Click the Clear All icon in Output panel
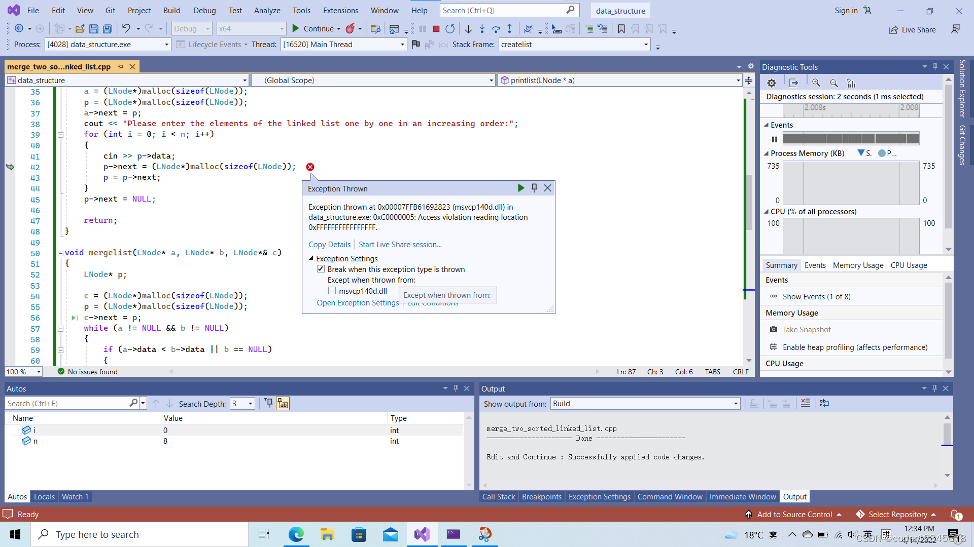 [x=805, y=403]
